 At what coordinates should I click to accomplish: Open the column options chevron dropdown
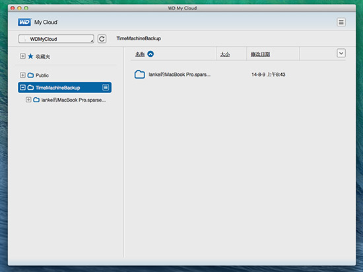click(x=341, y=53)
